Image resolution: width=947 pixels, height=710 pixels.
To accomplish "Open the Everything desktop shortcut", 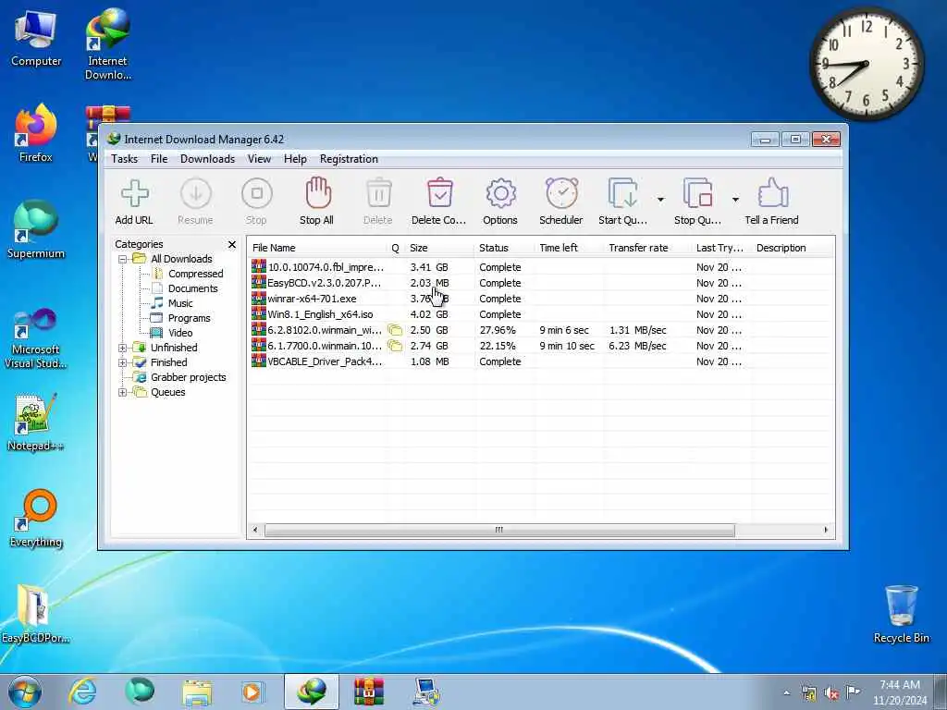I will click(36, 518).
